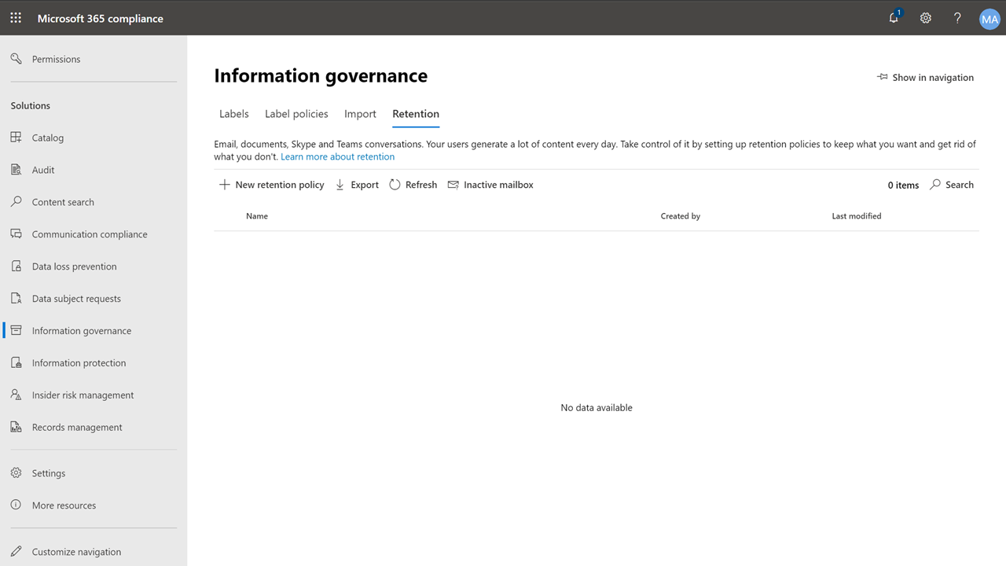Switch to the Labels tab
Viewport: 1006px width, 566px height.
point(234,114)
